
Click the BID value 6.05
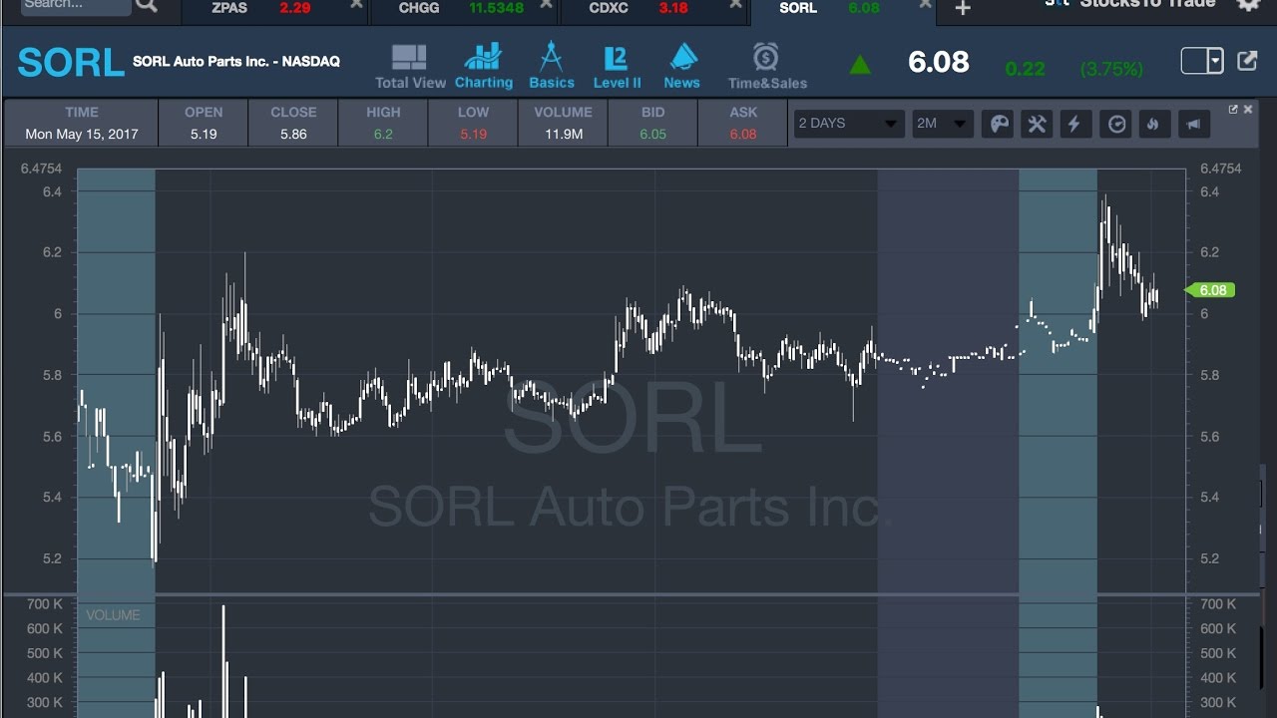(x=653, y=134)
